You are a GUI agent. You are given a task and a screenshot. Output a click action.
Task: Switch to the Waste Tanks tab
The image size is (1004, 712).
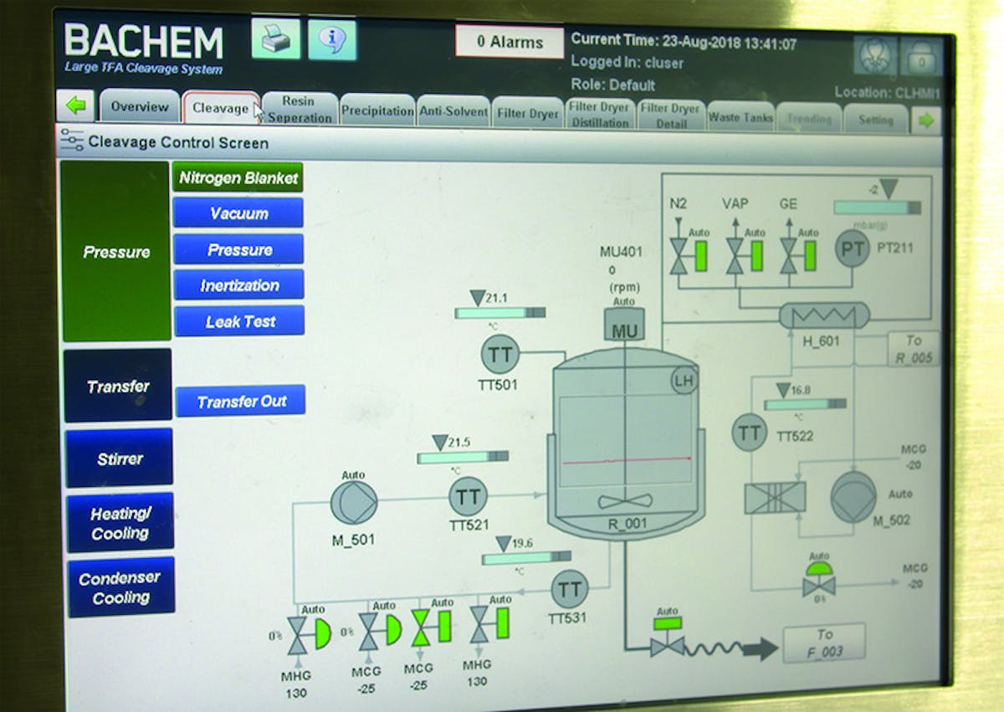point(740,115)
